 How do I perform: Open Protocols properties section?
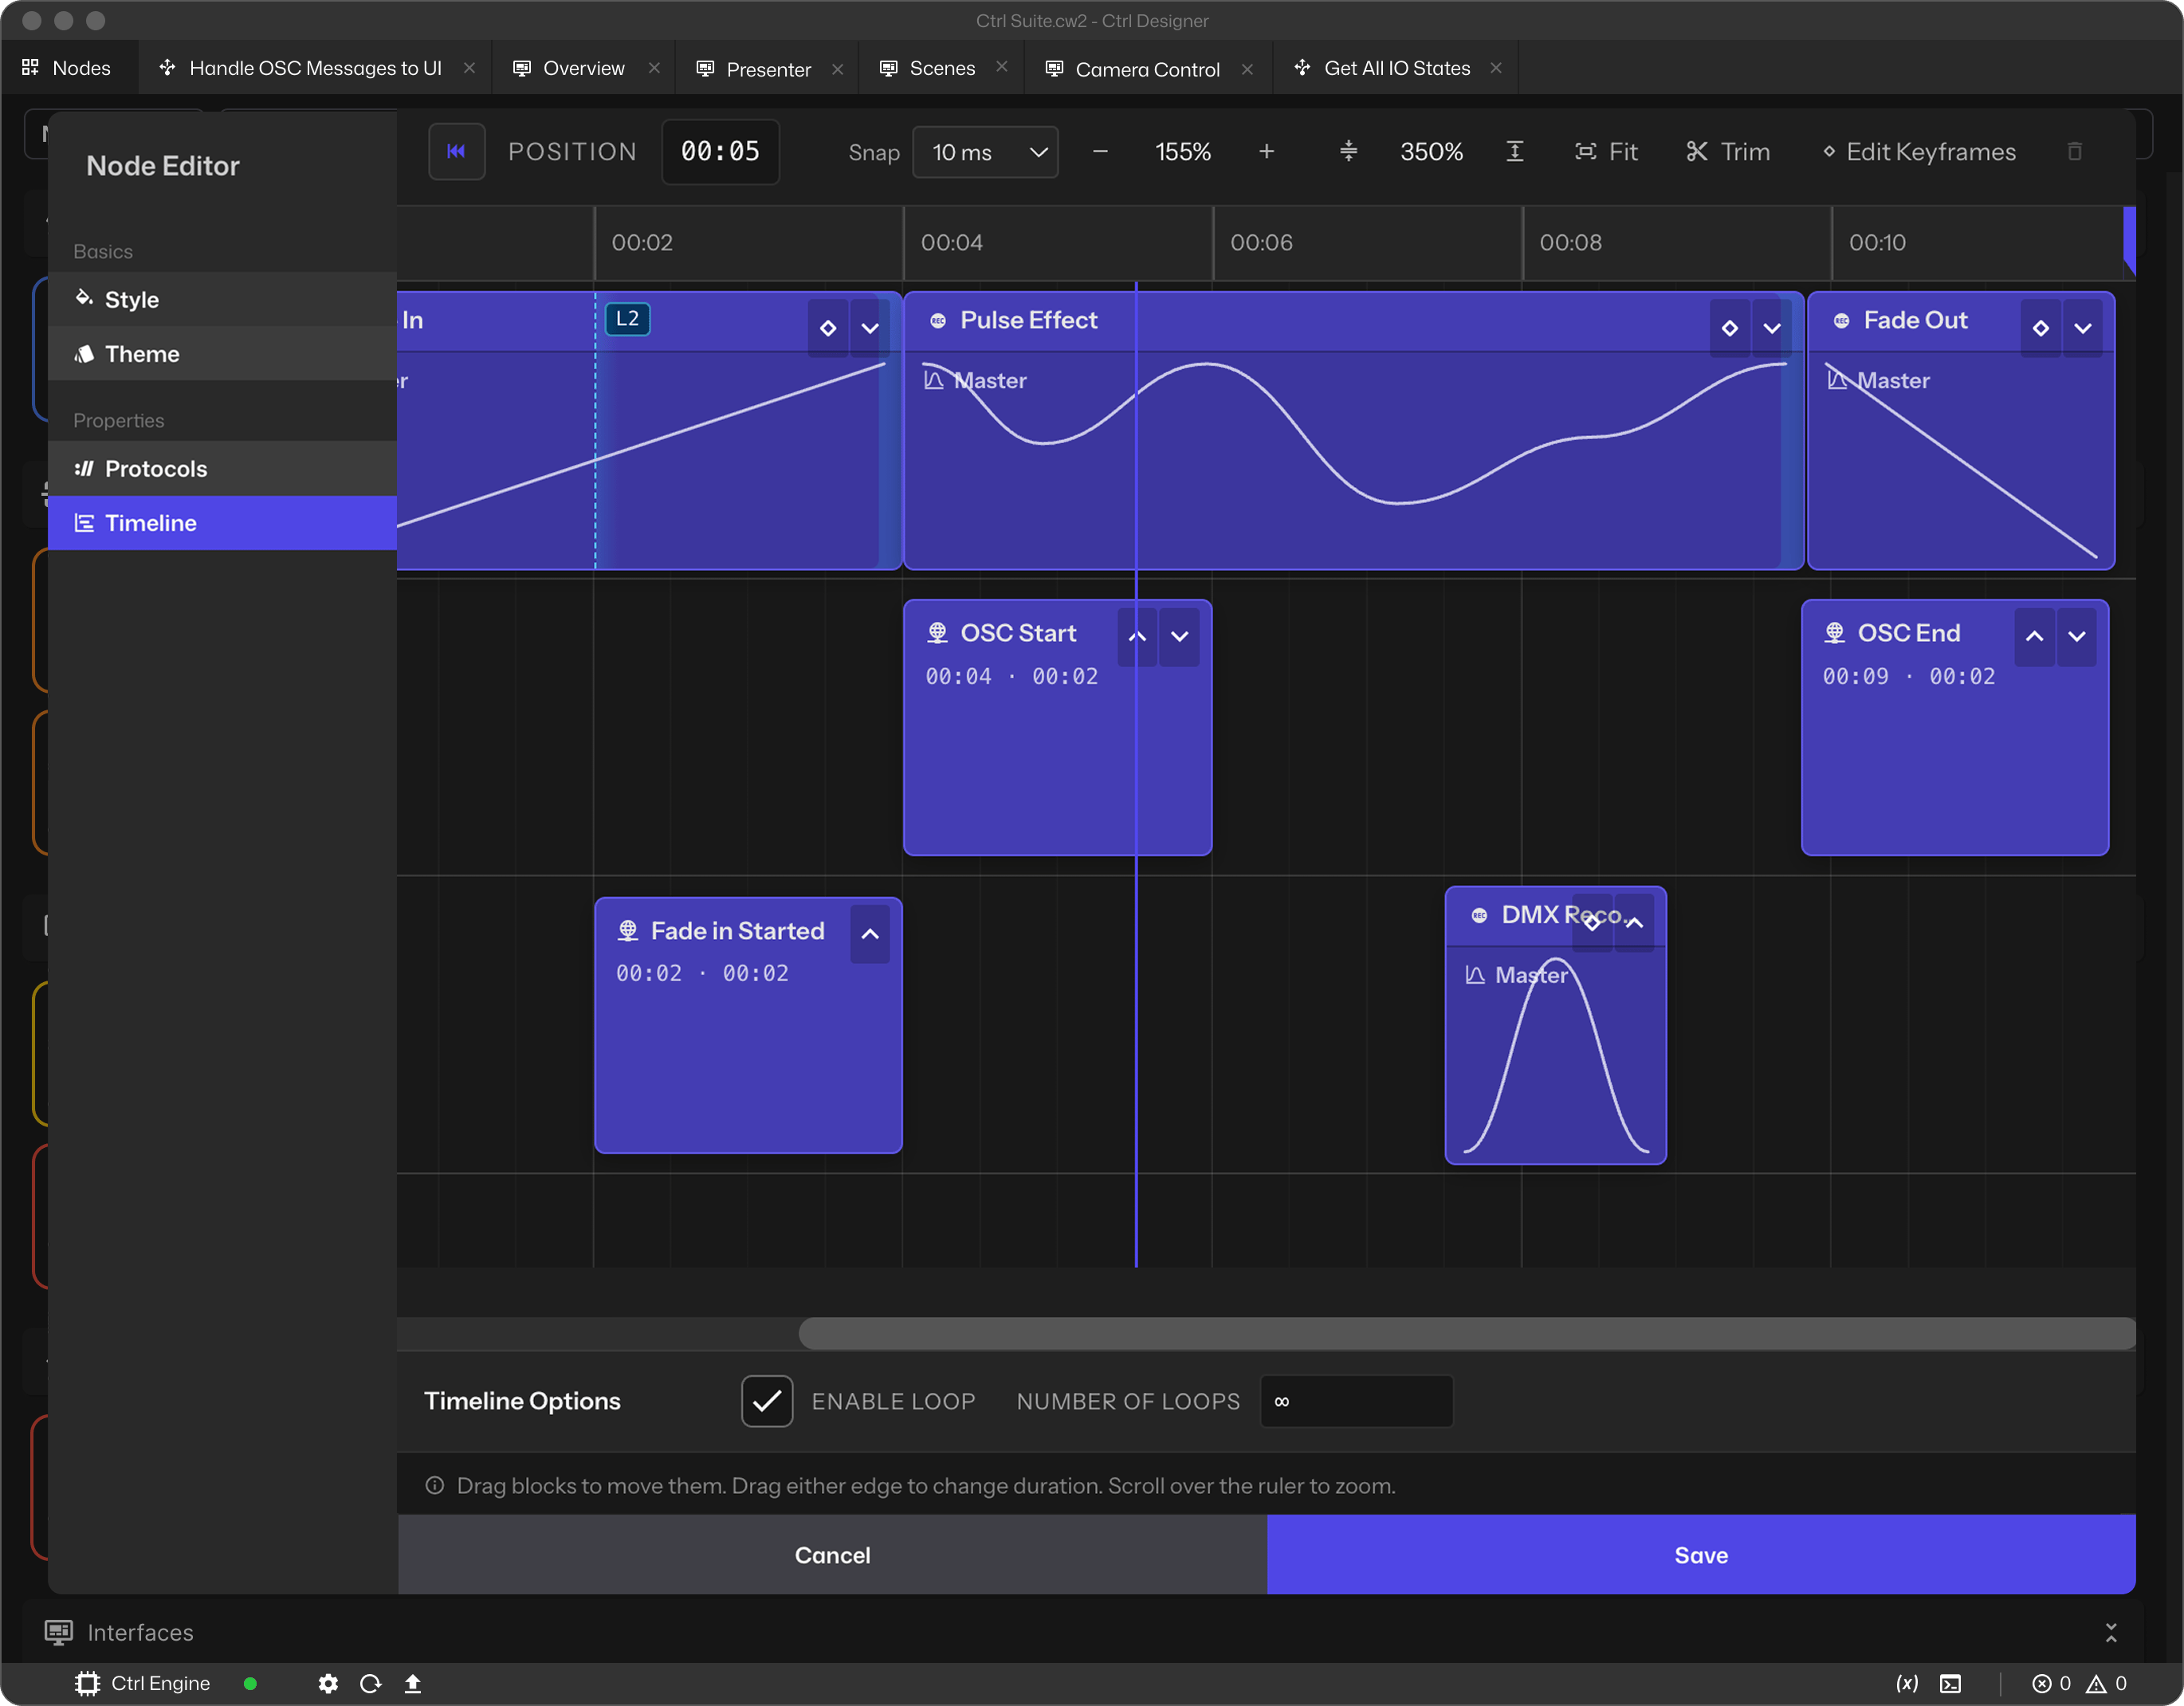pos(222,468)
